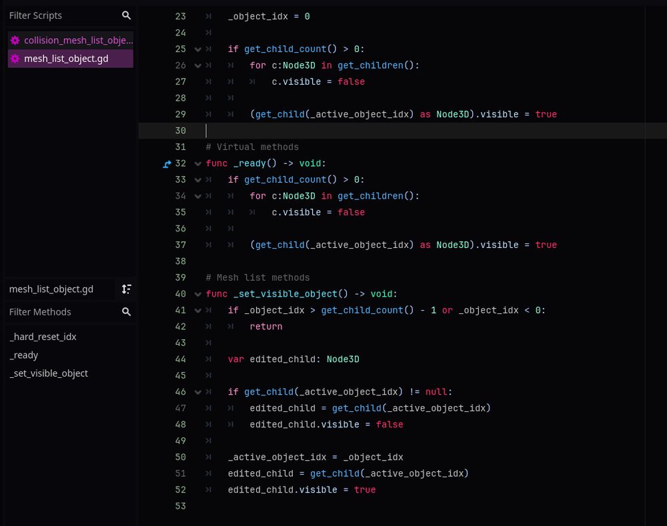The image size is (667, 526).
Task: Click the search icon in Filter Methods
Action: coord(126,312)
